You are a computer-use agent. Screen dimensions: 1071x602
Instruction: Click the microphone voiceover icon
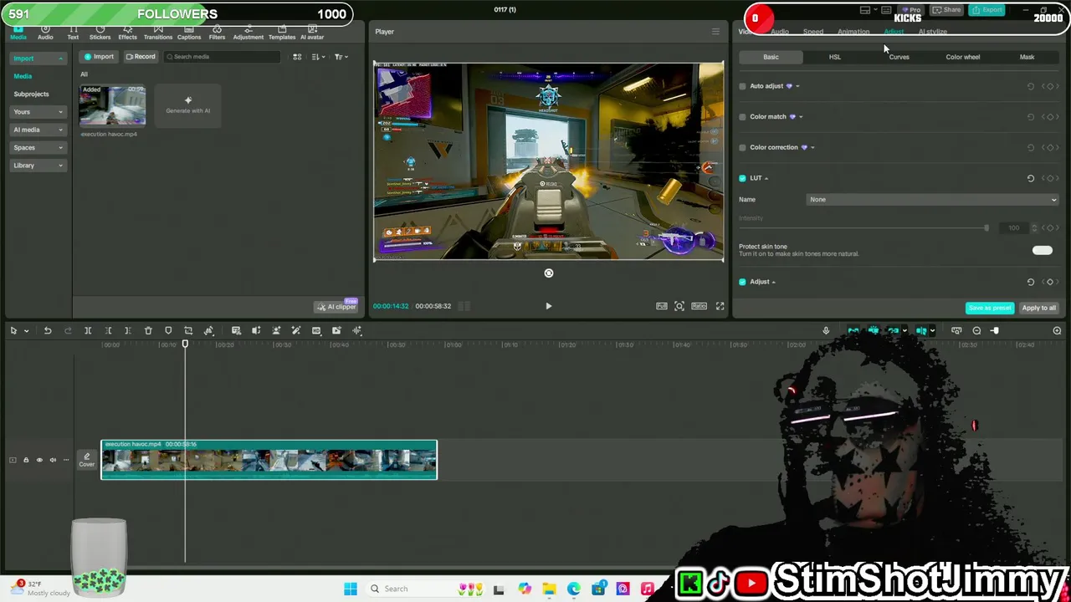826,331
